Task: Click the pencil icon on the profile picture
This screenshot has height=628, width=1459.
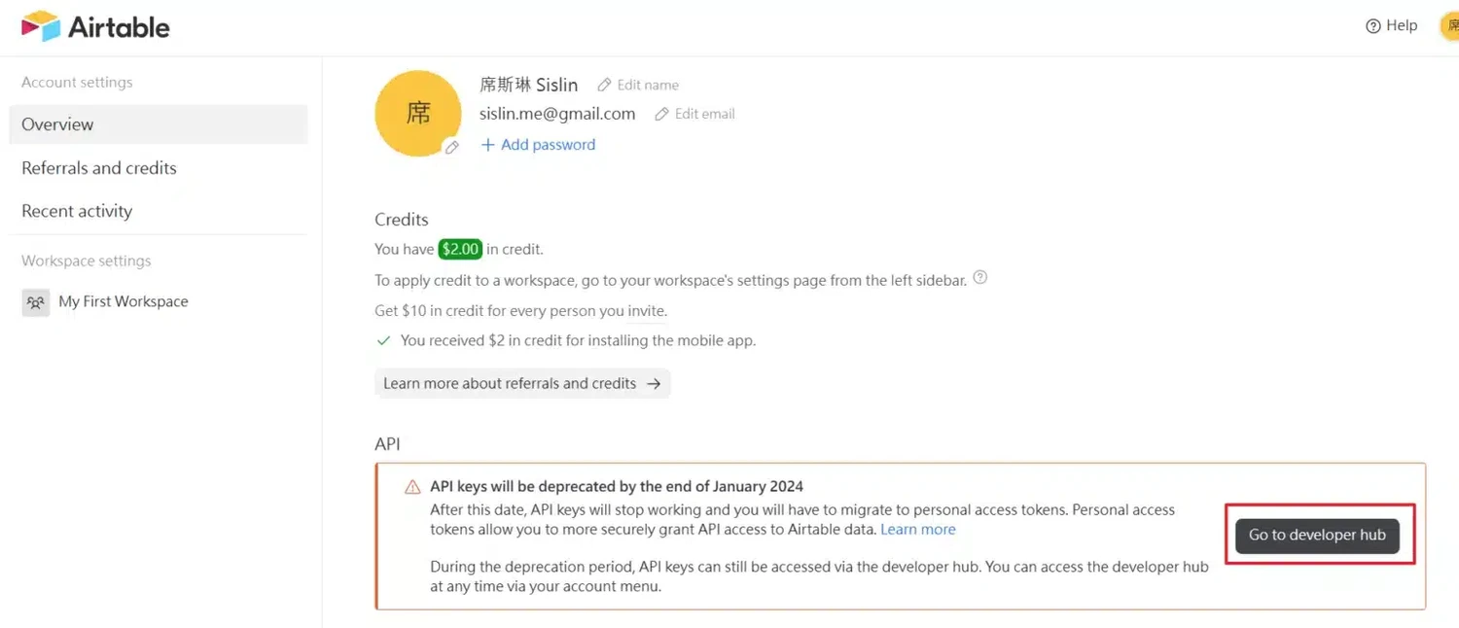Action: click(451, 148)
